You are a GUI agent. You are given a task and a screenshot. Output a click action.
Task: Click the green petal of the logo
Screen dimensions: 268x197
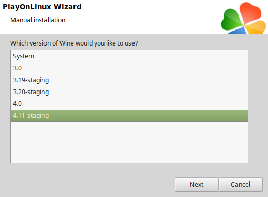(x=231, y=20)
